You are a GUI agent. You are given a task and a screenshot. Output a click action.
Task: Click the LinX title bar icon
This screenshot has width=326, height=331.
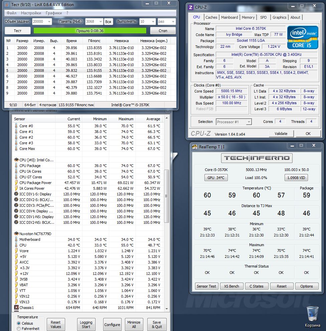(7, 5)
